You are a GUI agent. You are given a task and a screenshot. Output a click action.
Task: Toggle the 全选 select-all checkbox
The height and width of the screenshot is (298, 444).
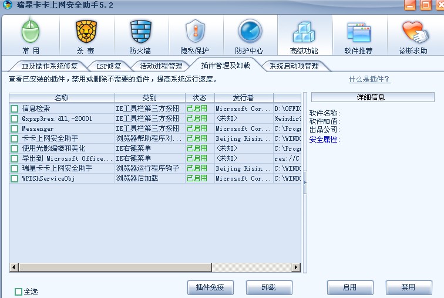[x=18, y=292]
